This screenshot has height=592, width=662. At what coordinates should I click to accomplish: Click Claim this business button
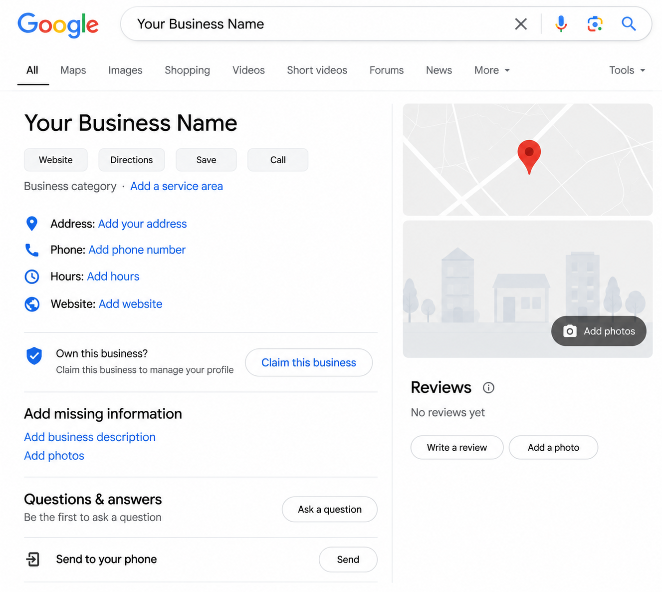(309, 362)
